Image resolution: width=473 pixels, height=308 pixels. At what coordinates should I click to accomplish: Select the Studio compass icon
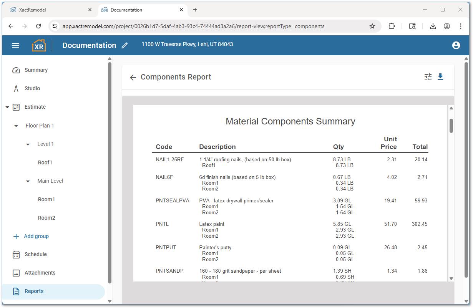click(x=16, y=88)
